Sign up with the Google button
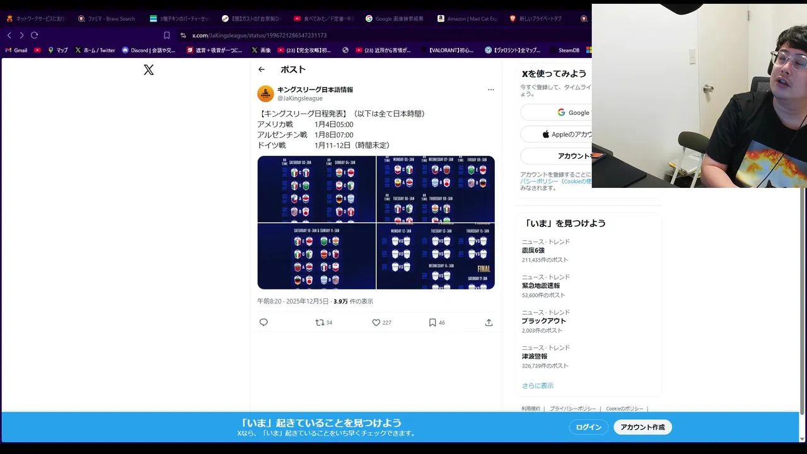The image size is (807, 454). coord(556,113)
